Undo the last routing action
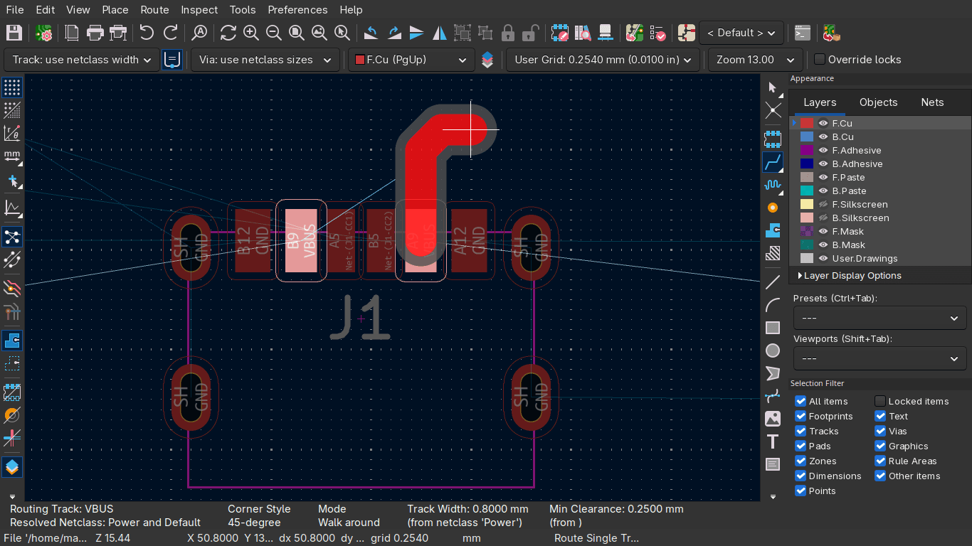Viewport: 972px width, 546px height. click(147, 33)
